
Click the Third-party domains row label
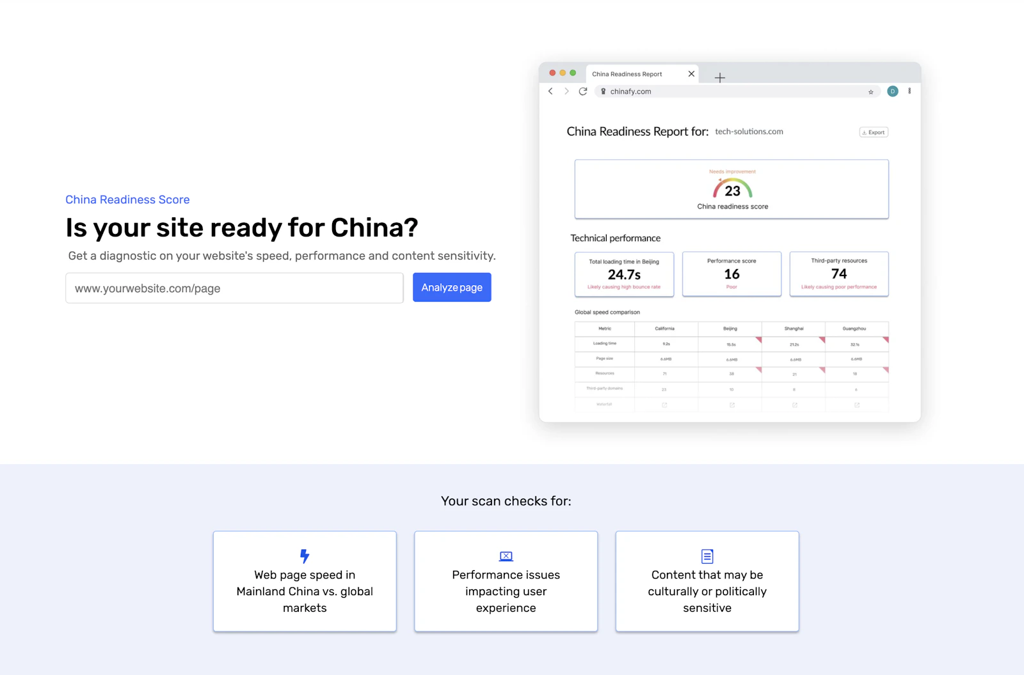click(x=605, y=388)
